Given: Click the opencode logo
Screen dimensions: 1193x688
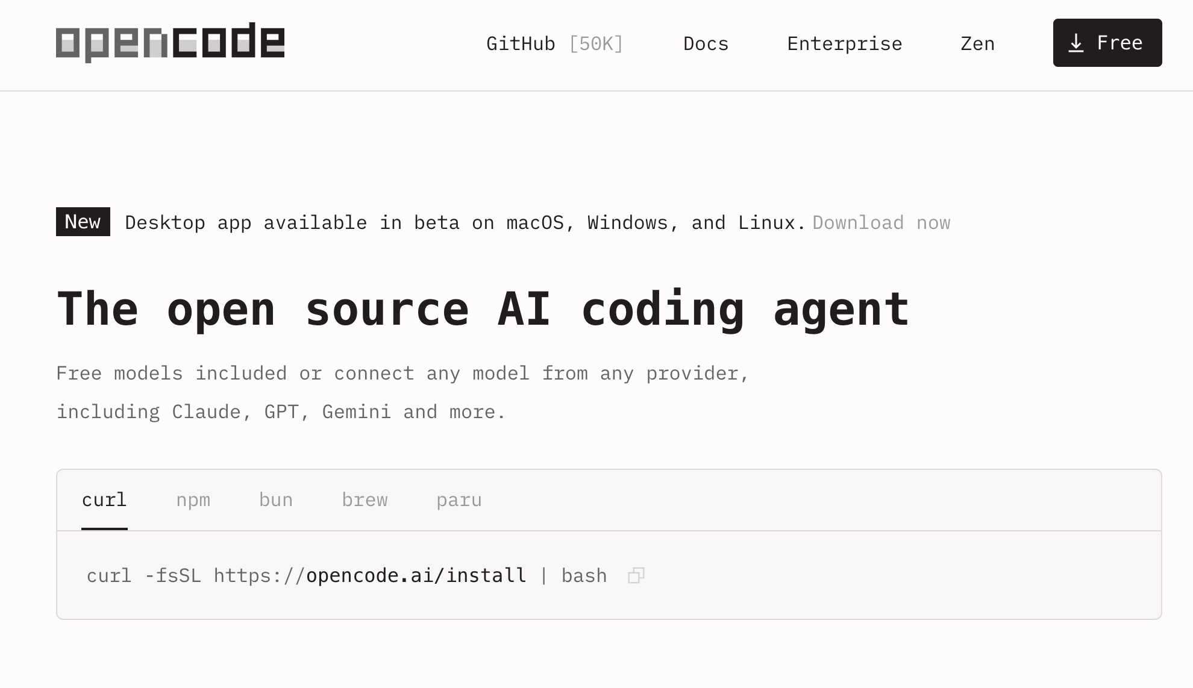Looking at the screenshot, I should click(170, 41).
